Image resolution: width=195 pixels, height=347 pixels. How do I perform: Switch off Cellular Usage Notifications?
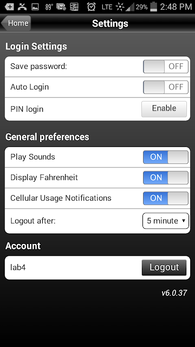pos(166,198)
